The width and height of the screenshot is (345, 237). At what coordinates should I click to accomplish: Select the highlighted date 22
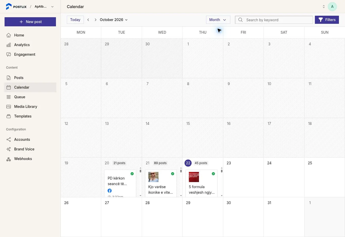(x=188, y=163)
